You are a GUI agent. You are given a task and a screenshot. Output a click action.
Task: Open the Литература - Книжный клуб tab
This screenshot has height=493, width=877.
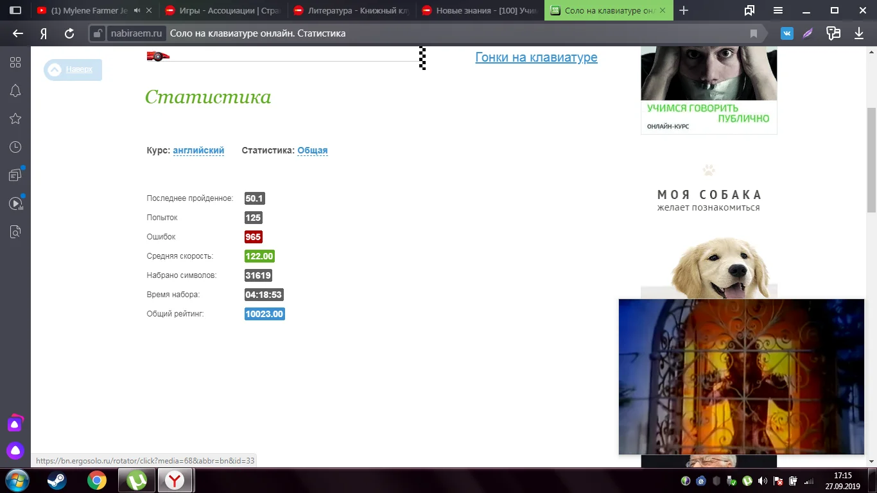point(351,10)
